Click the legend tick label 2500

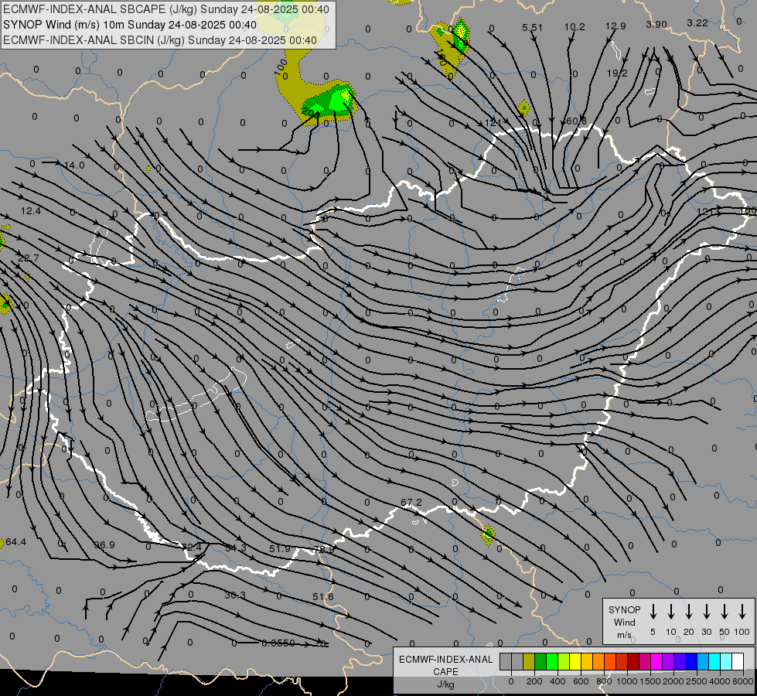tap(696, 681)
